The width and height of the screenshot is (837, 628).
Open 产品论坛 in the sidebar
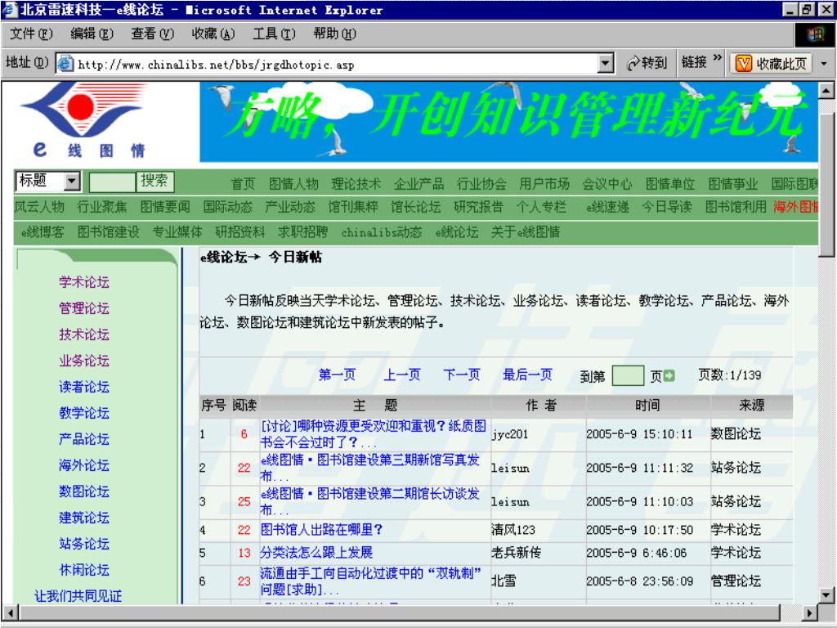[84, 439]
